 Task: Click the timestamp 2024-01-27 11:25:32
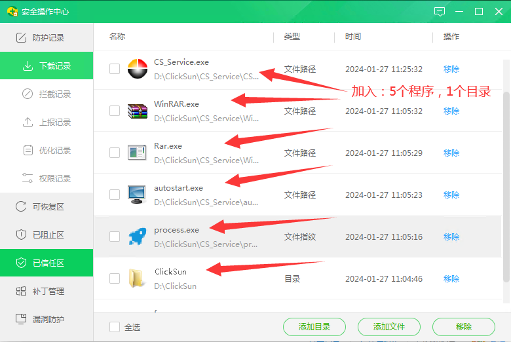coord(384,69)
